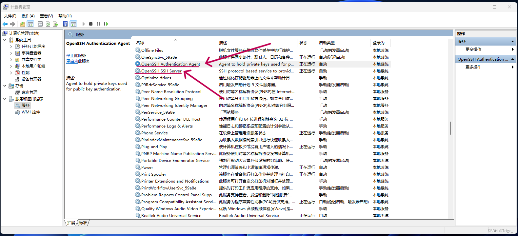Screen dimensions: 518x236
Task: Select the OpenSSH Authentication Agent service
Action: (x=170, y=64)
